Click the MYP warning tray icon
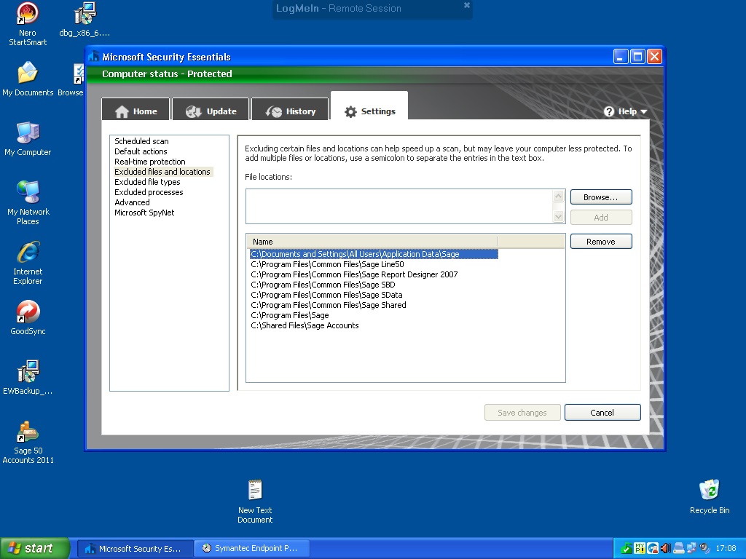This screenshot has width=746, height=559. tap(640, 549)
